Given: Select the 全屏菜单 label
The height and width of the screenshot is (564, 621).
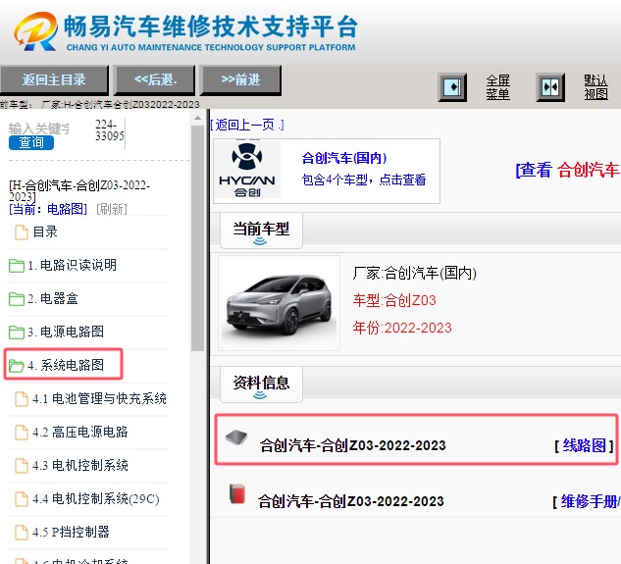Looking at the screenshot, I should [x=497, y=87].
